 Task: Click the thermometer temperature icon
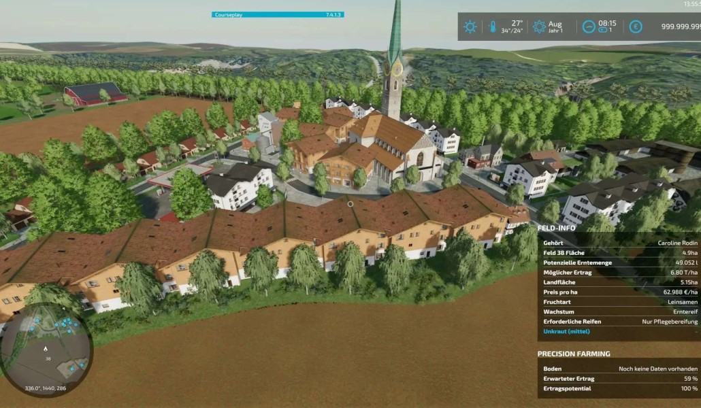492,27
